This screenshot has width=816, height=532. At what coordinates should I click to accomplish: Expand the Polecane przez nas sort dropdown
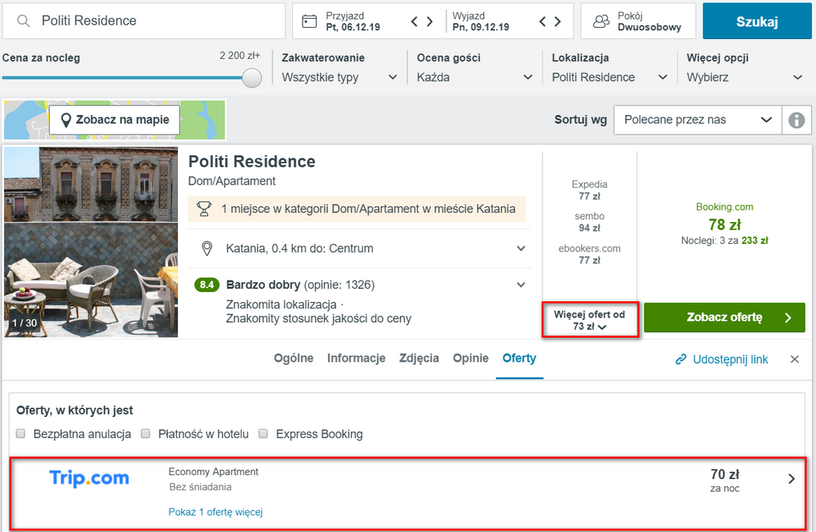tap(698, 120)
